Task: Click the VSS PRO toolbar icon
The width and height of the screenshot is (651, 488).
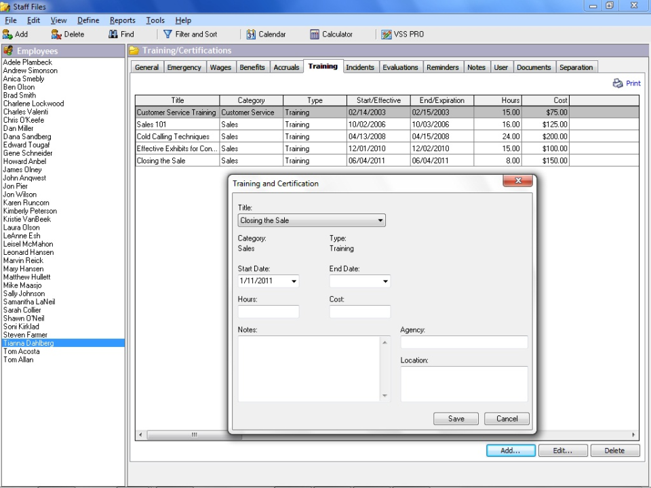Action: [387, 34]
